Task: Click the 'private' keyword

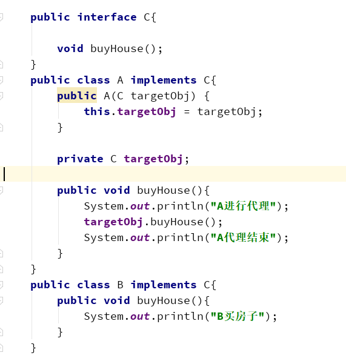Action: (80, 159)
